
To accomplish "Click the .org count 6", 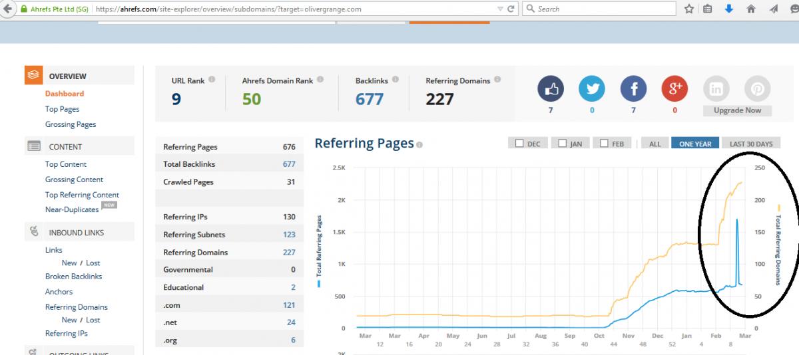I will tap(293, 340).
